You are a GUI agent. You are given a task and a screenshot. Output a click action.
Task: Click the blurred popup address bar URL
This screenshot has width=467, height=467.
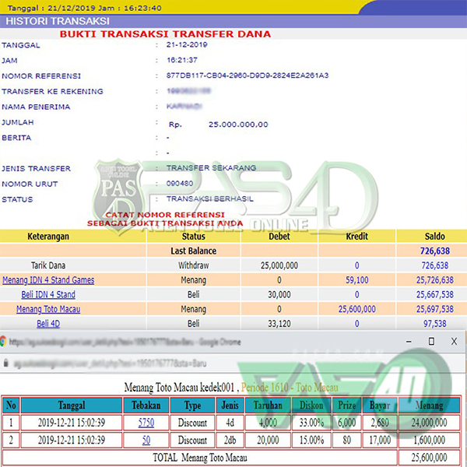[x=111, y=363]
